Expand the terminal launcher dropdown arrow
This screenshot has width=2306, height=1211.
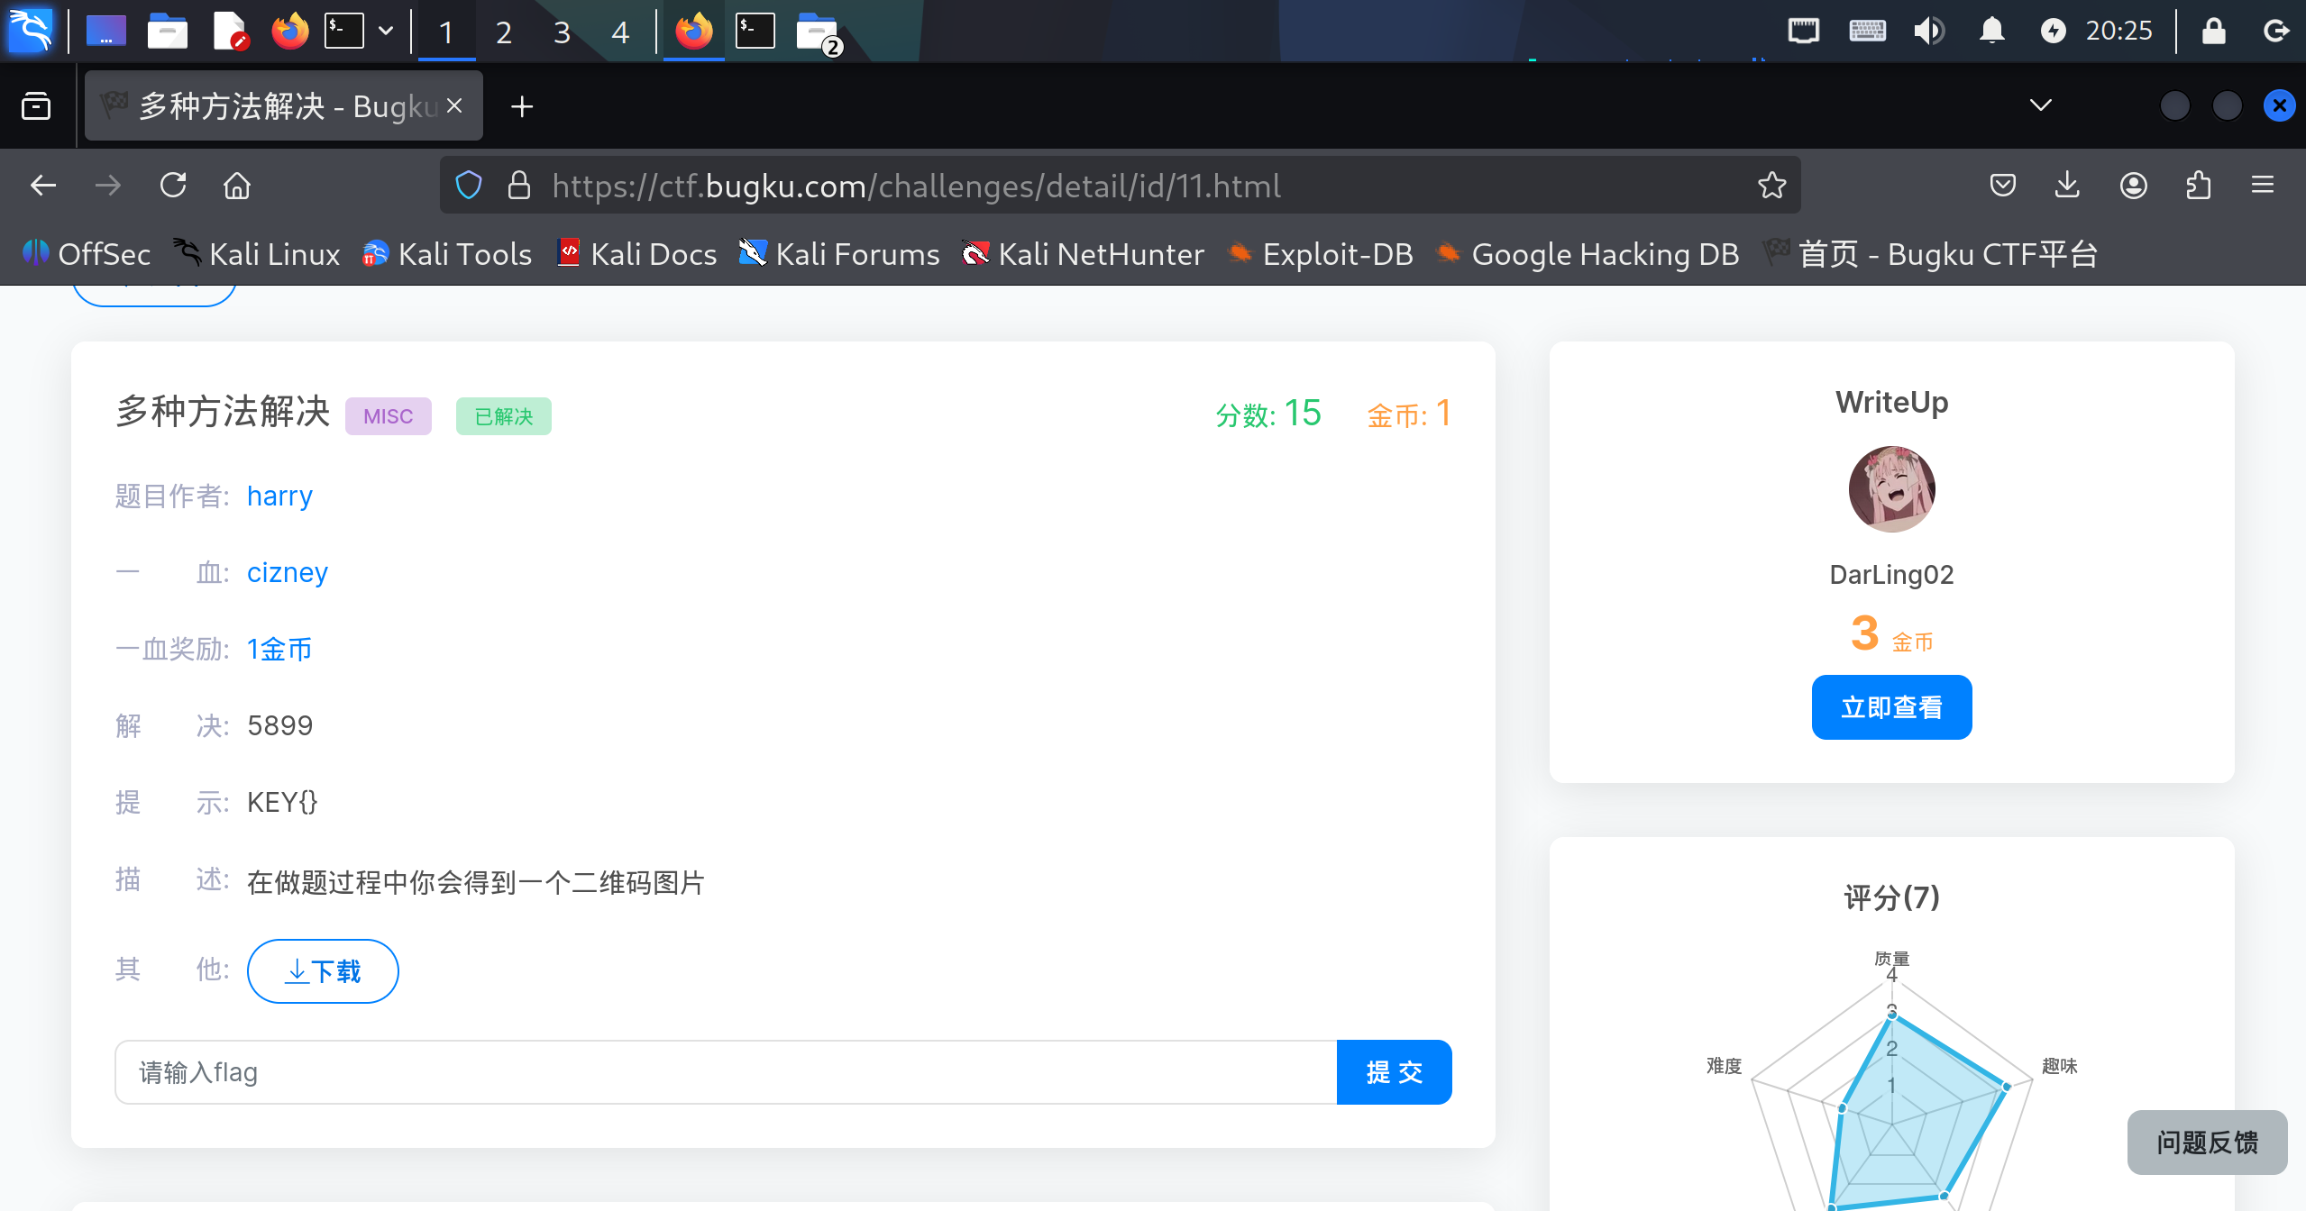click(x=386, y=32)
